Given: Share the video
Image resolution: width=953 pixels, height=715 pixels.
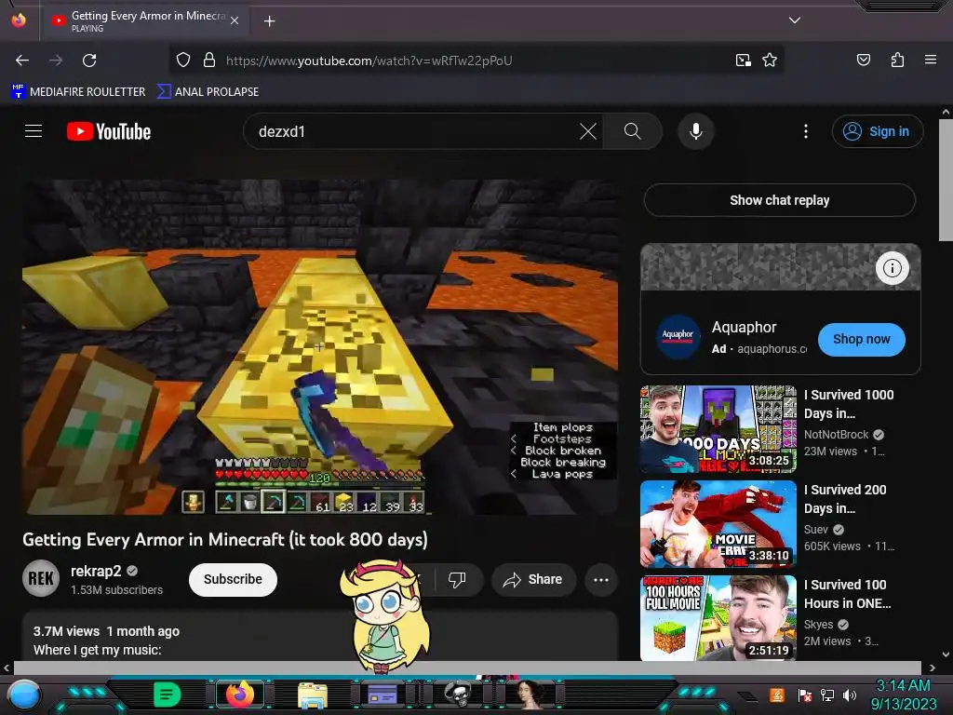Looking at the screenshot, I should pos(533,579).
